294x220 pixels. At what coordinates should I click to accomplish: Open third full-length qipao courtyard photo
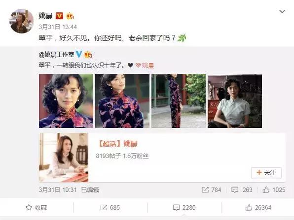[x=179, y=101]
